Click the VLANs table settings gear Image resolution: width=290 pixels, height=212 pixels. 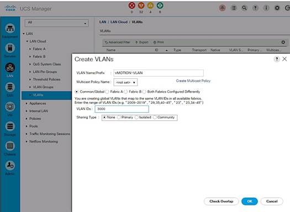pyautogui.click(x=283, y=42)
